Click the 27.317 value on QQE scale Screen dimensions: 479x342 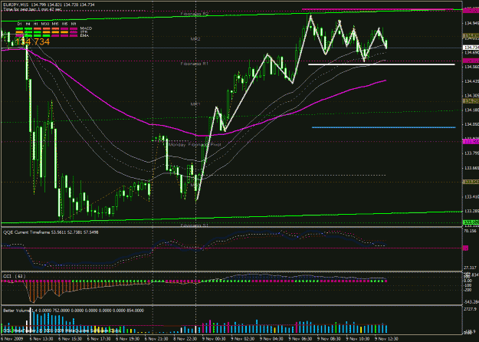(471, 267)
